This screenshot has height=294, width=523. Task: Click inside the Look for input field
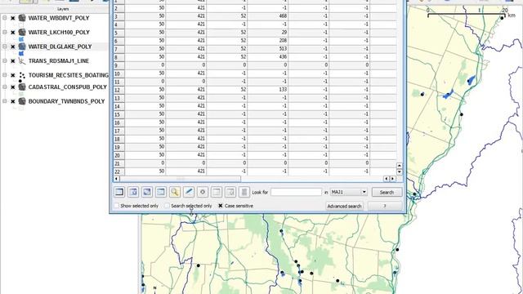(x=296, y=192)
